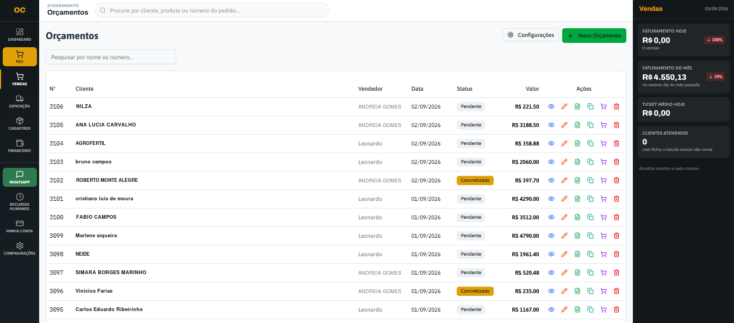734x323 pixels.
Task: Delete budget 3101 with the trash icon
Action: [617, 199]
